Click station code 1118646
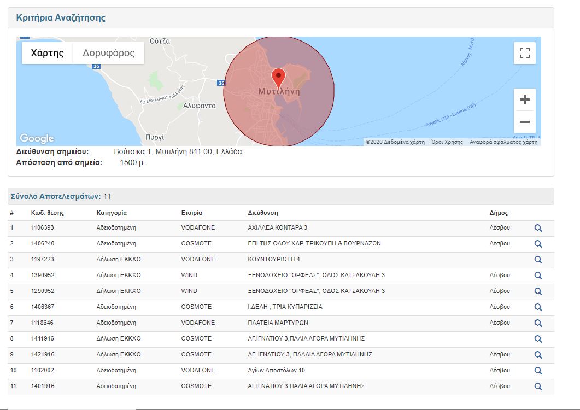 pos(43,323)
